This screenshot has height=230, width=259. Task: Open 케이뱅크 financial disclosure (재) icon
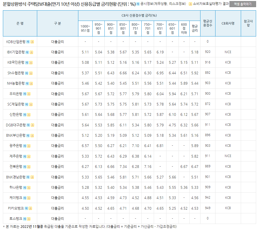[25, 198]
